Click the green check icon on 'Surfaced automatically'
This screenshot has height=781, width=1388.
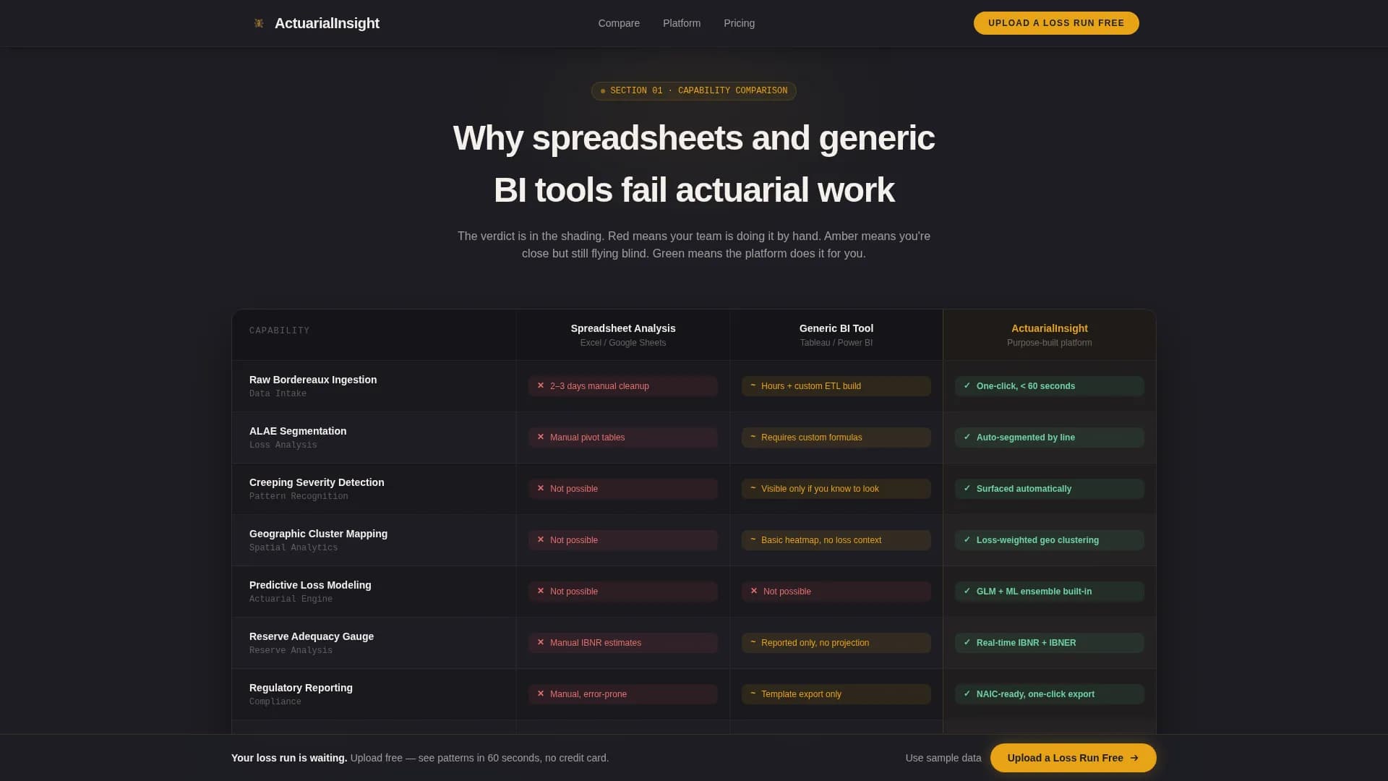(x=967, y=489)
